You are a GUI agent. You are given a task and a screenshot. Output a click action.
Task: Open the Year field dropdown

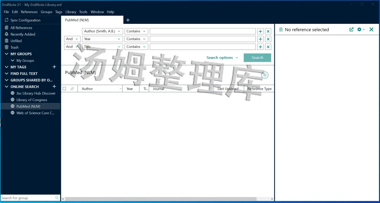[102, 39]
